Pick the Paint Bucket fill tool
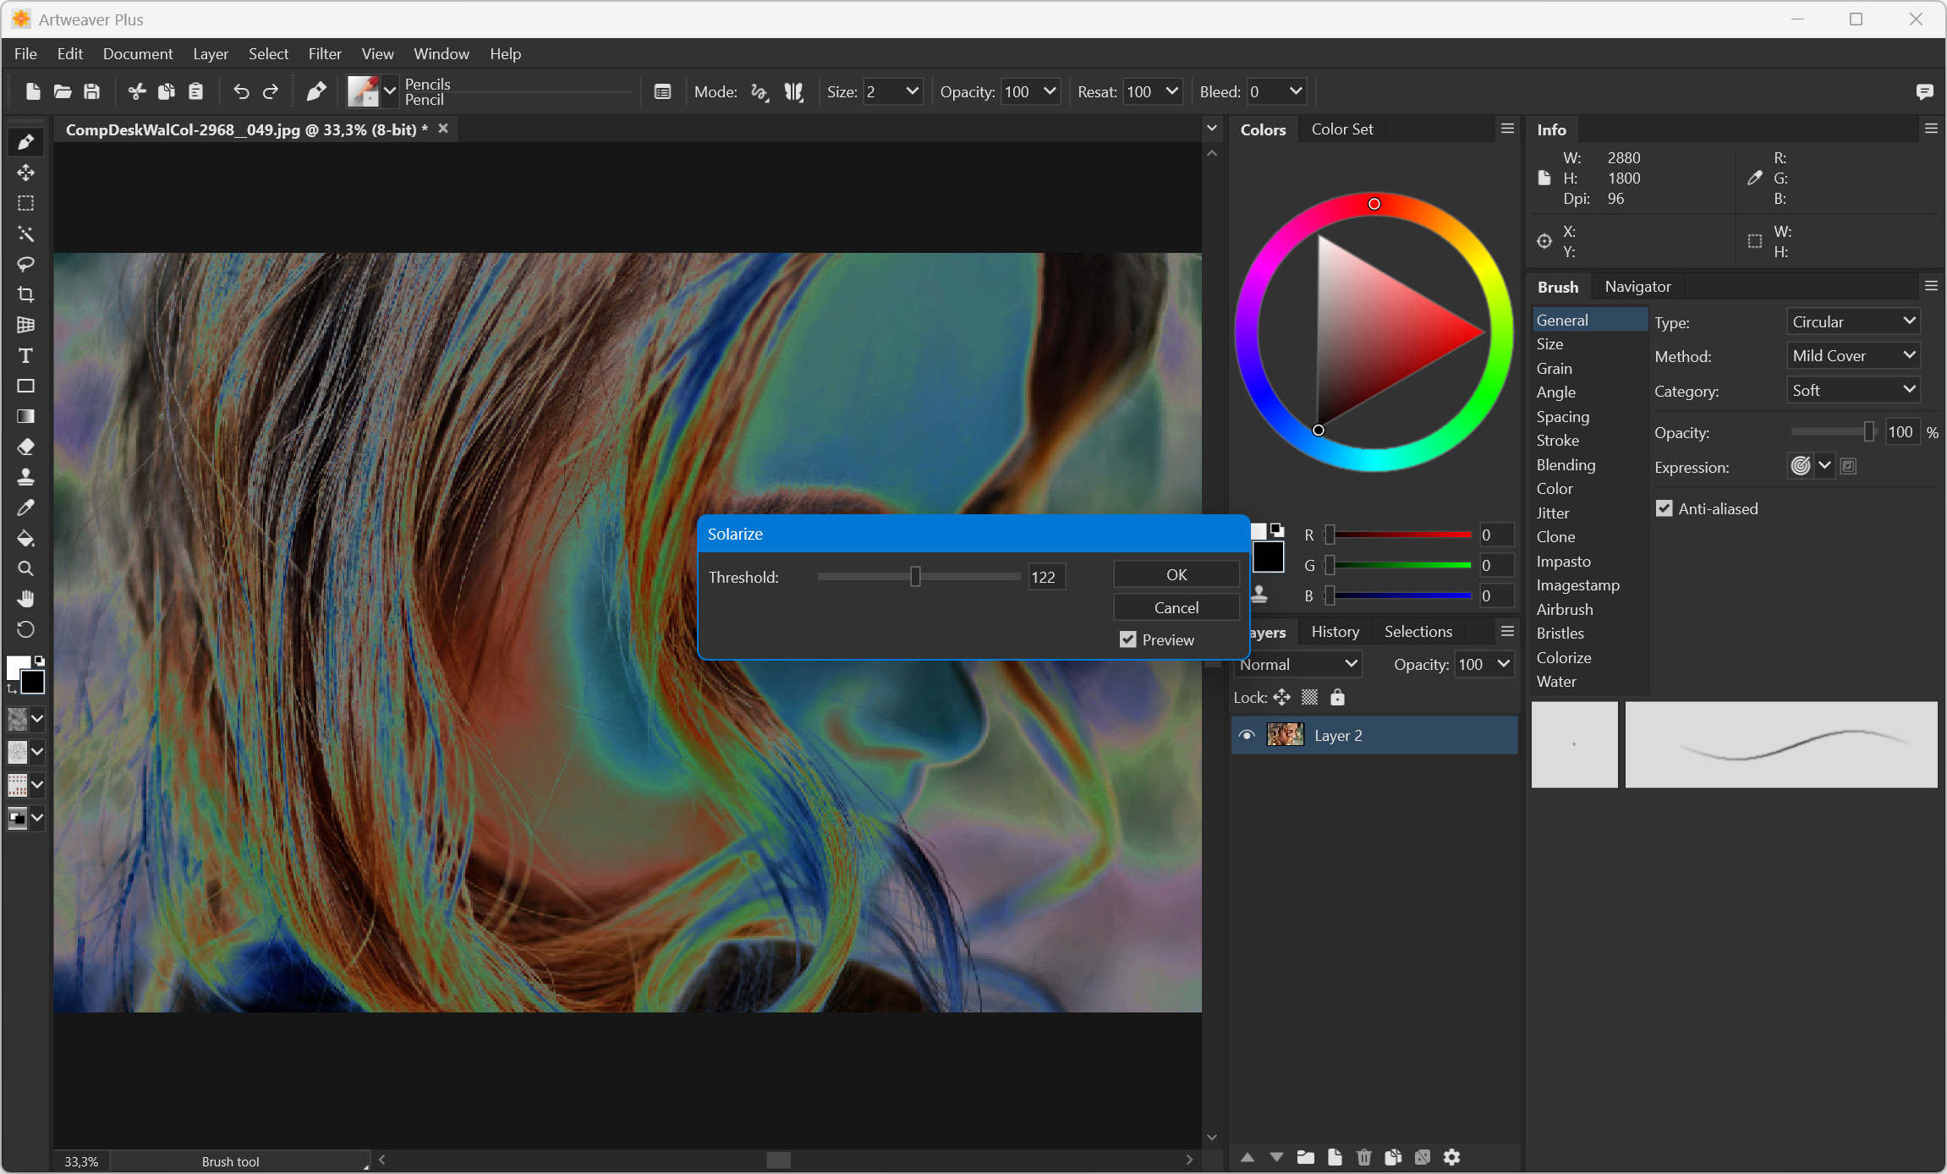This screenshot has height=1174, width=1947. pyautogui.click(x=25, y=538)
